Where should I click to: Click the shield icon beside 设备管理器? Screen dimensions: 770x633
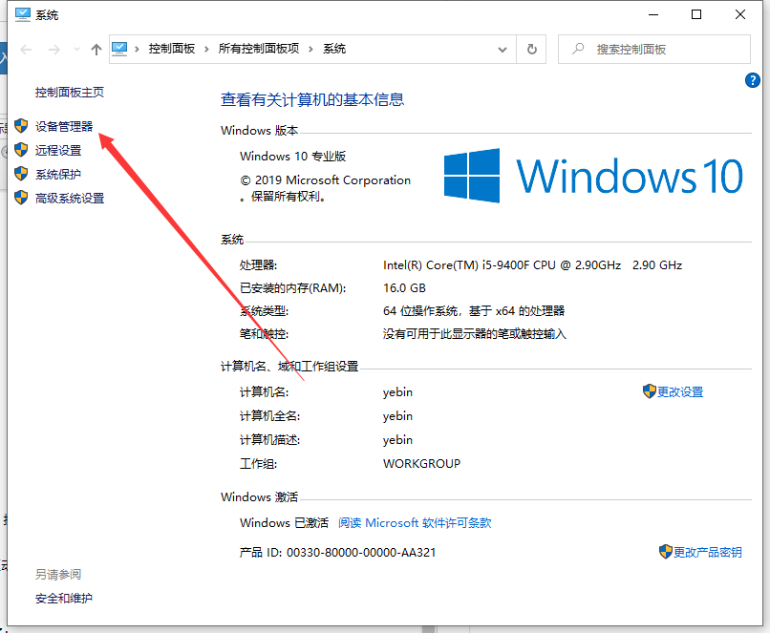pos(21,126)
